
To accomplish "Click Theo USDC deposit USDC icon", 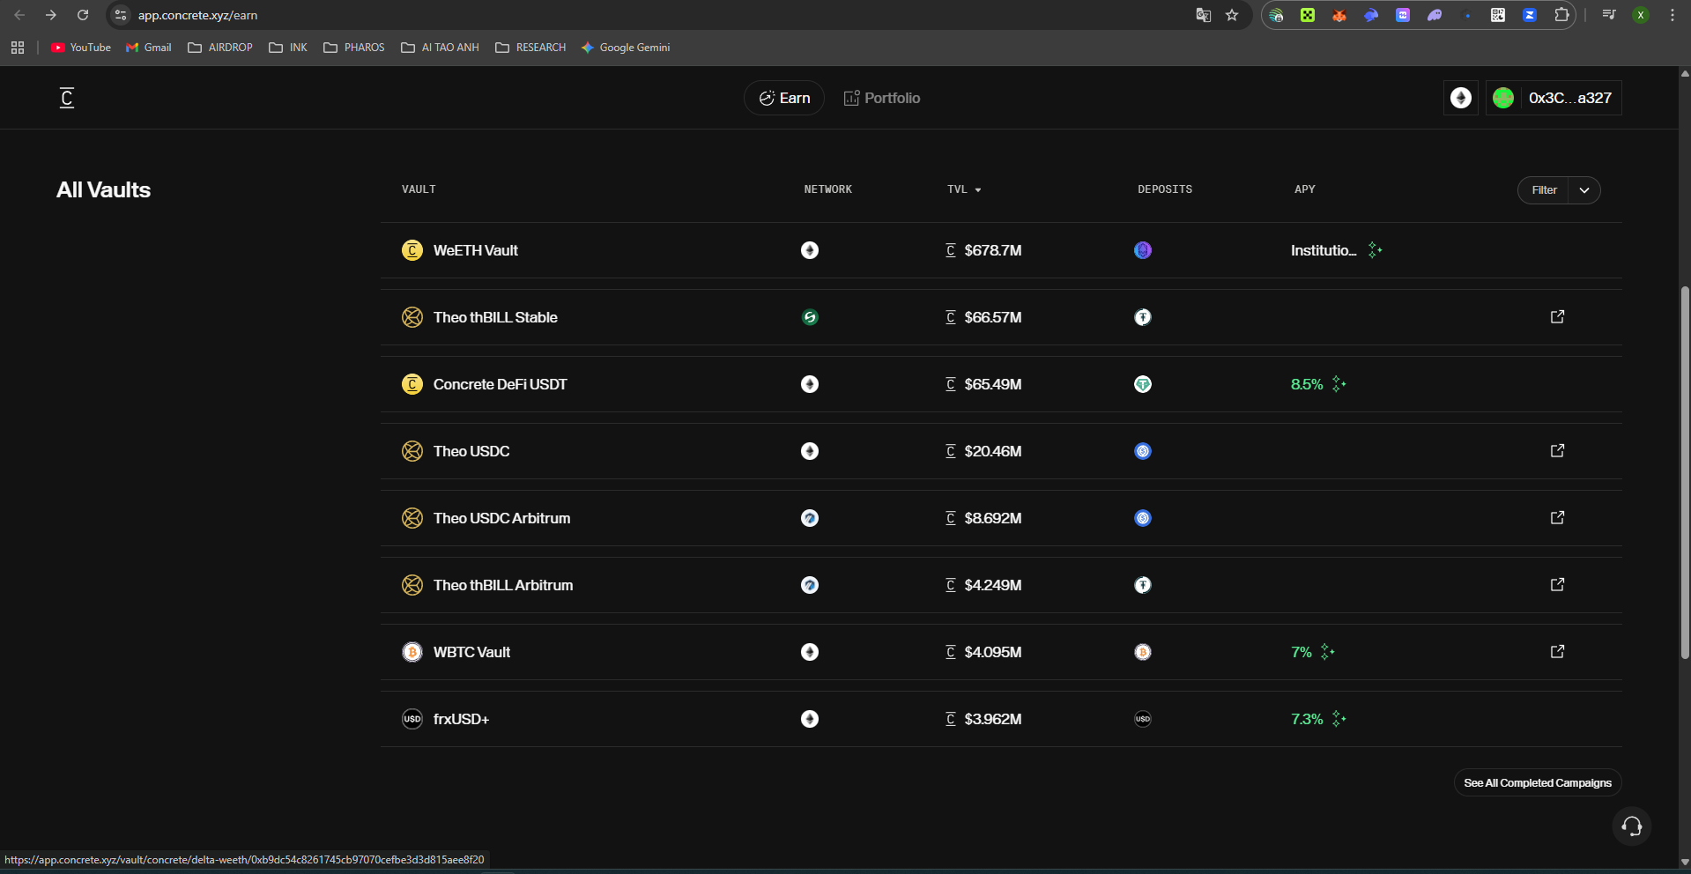I will coord(1143,451).
